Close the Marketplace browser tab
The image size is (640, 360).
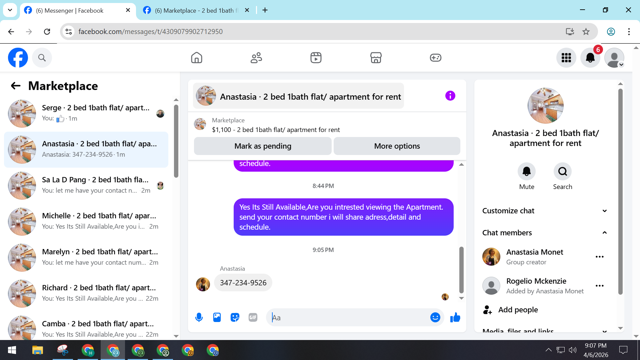[247, 10]
